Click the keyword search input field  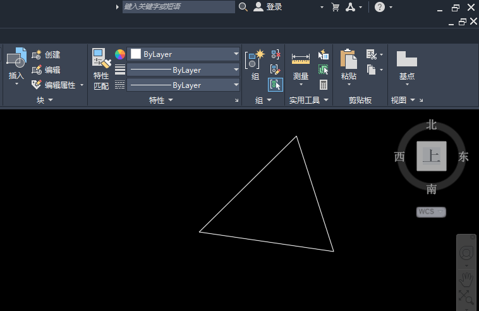[179, 7]
